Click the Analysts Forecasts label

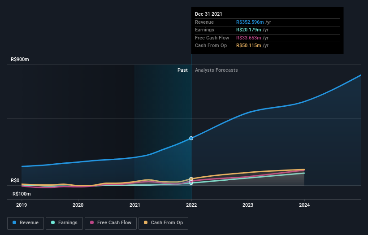pos(216,70)
